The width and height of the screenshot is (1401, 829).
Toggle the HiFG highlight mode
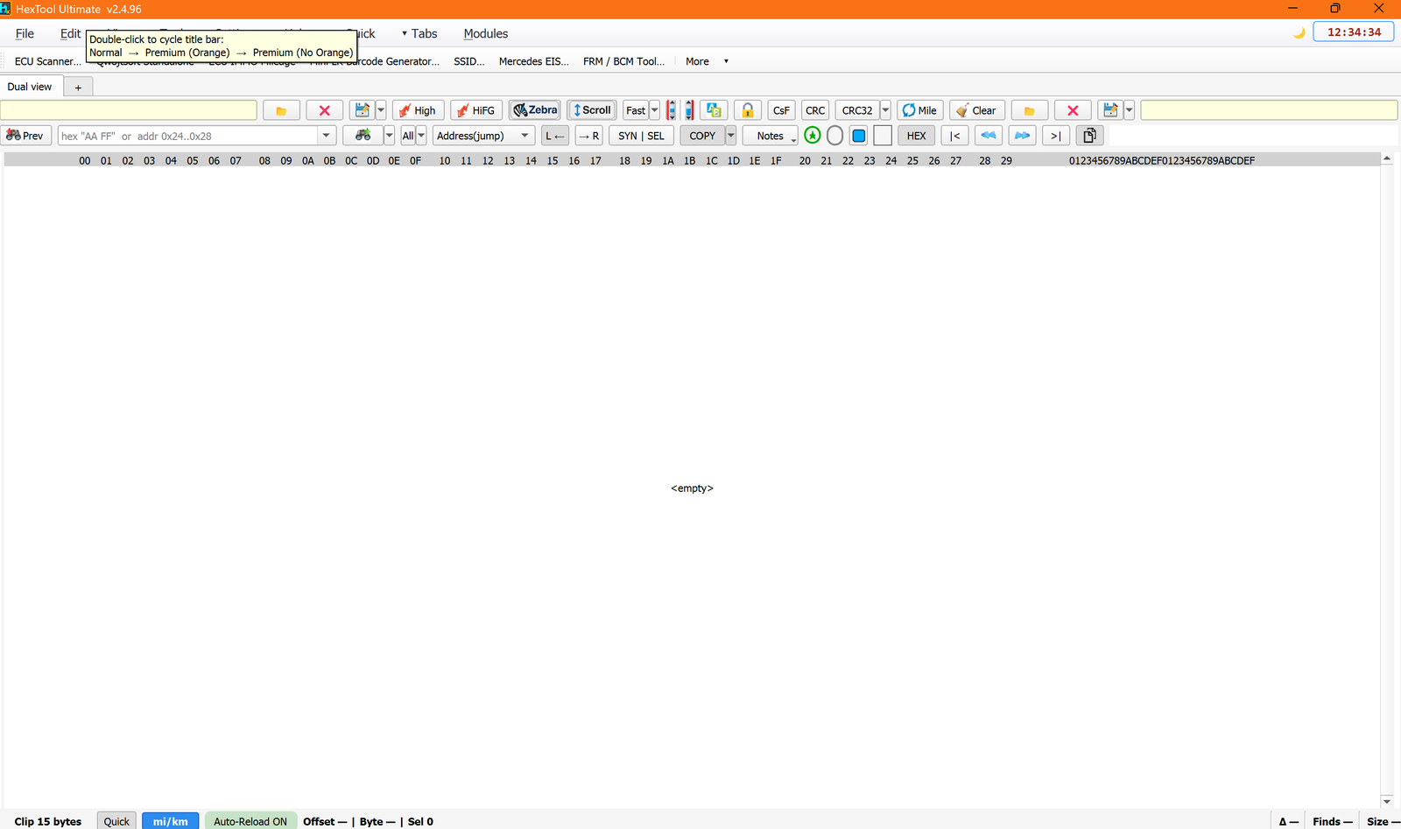pyautogui.click(x=476, y=110)
